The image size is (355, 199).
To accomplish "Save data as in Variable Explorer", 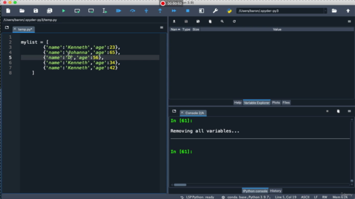I will [198, 22].
